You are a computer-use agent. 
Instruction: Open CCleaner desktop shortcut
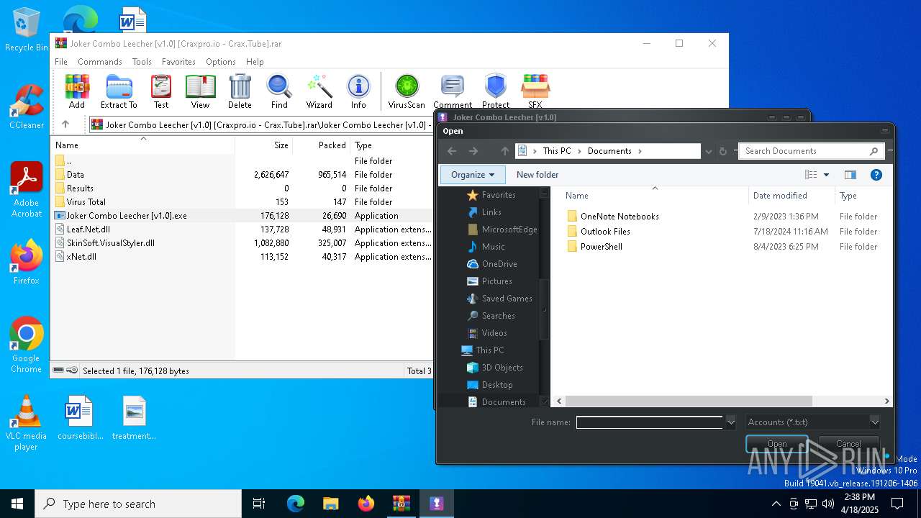pyautogui.click(x=26, y=106)
